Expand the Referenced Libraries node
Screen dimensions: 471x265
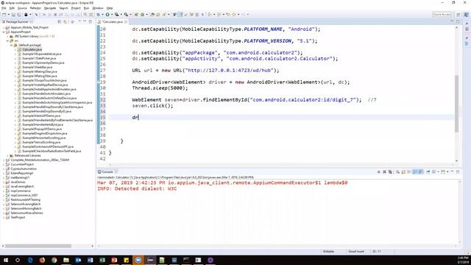7,155
